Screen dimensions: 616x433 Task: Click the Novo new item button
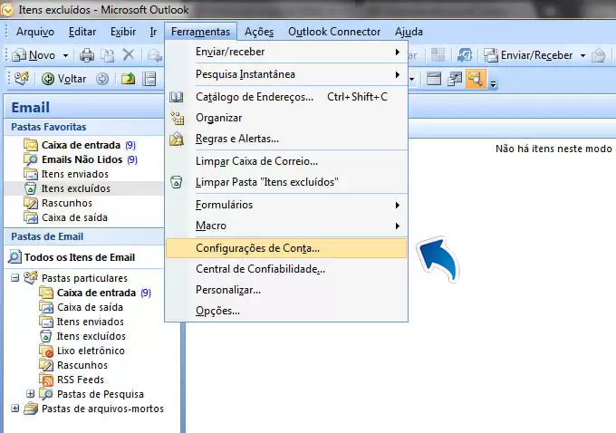[x=34, y=55]
